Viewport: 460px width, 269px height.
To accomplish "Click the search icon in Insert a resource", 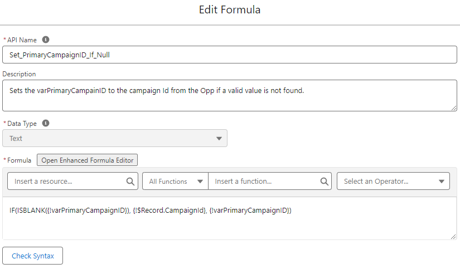I will pos(130,182).
